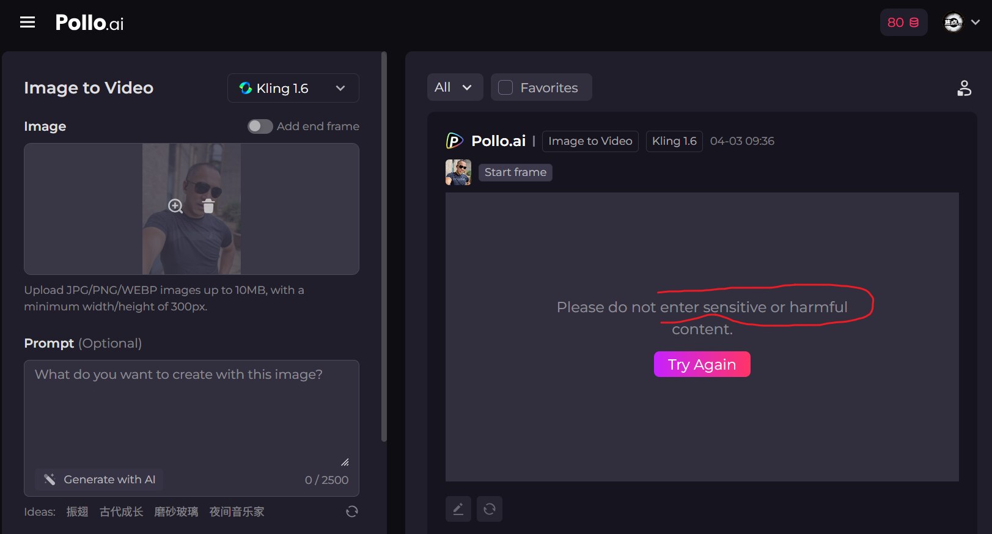View the 80 credits balance

[x=903, y=23]
